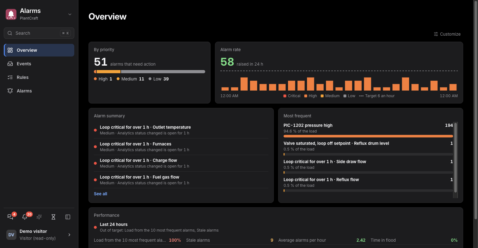Toggle the Target 6 an hour legend
This screenshot has height=248, width=478.
377,96
